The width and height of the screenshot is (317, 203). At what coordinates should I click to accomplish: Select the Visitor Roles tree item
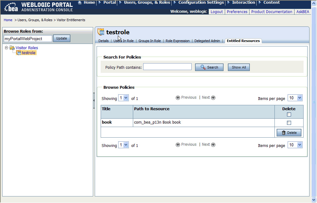pos(27,48)
